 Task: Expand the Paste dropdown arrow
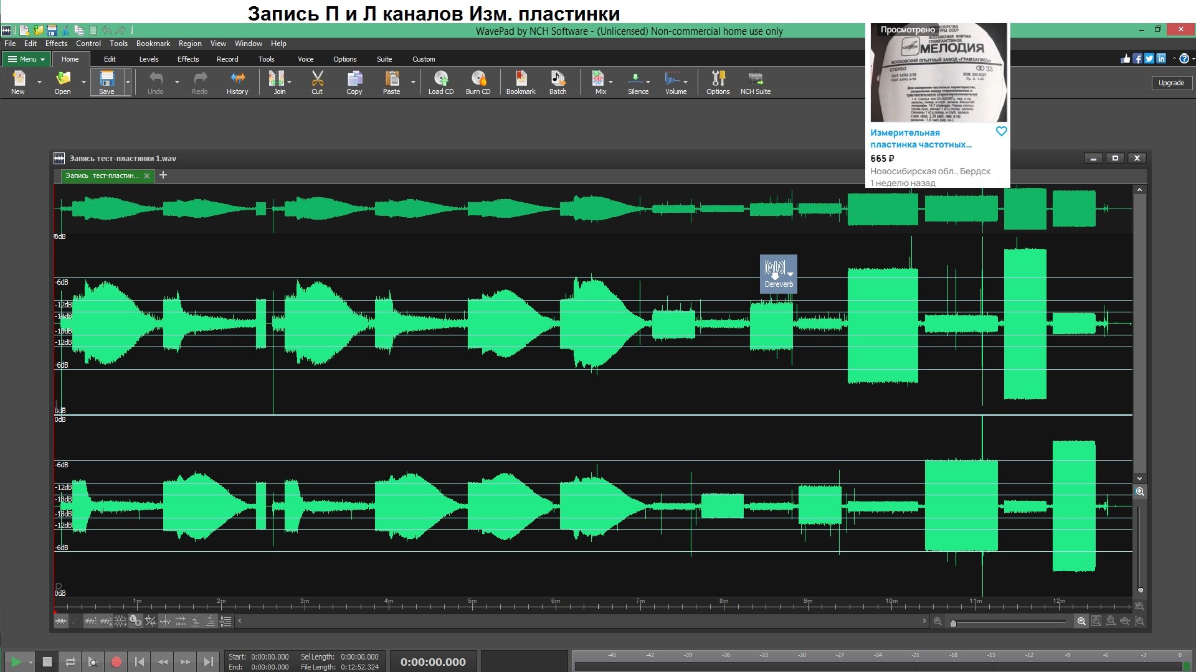pos(413,82)
